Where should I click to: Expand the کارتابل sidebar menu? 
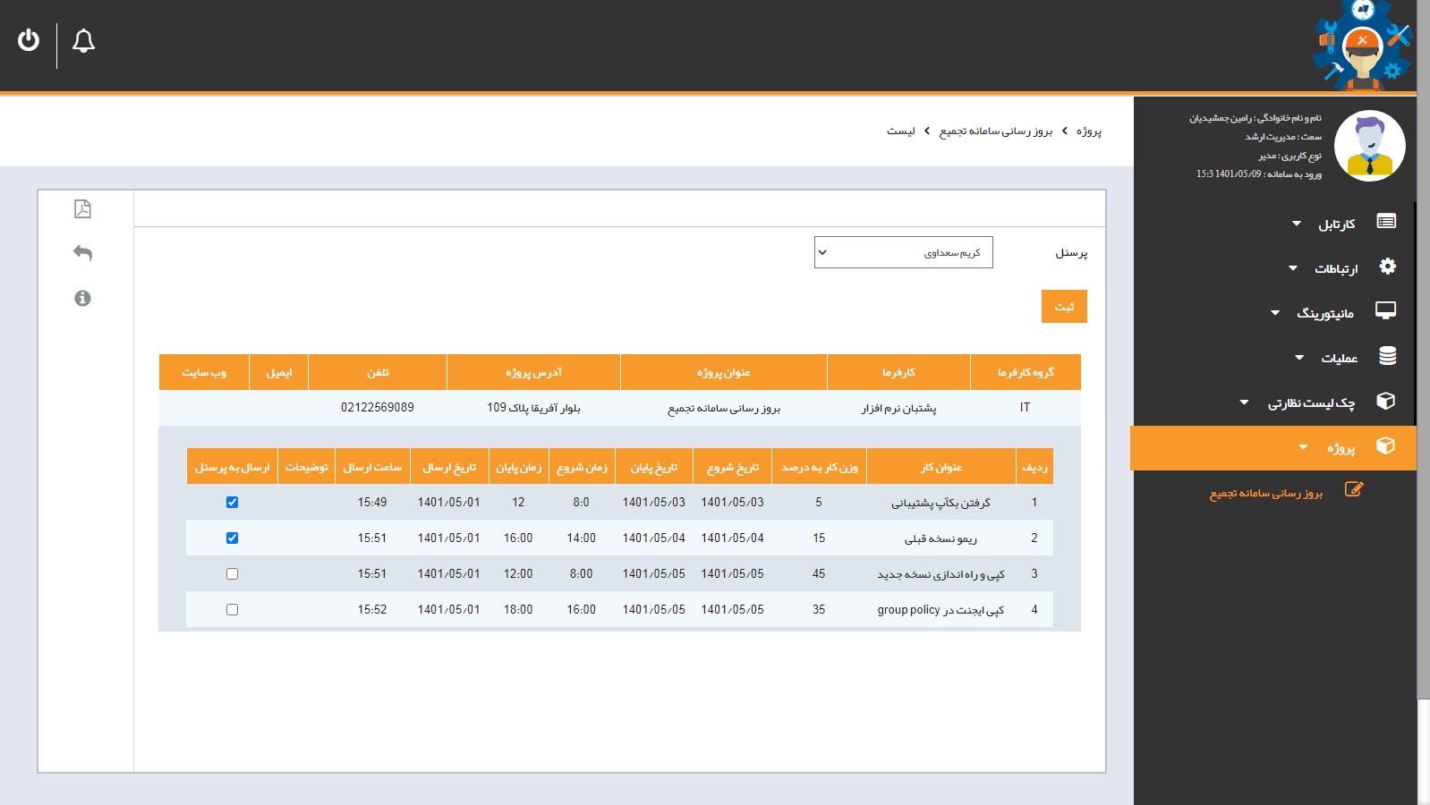tap(1336, 224)
